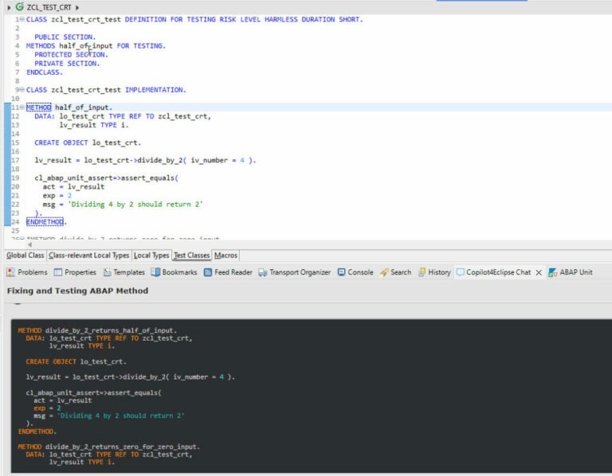Click ENDMETHOD in chat code block
Image resolution: width=612 pixels, height=476 pixels.
[37, 431]
